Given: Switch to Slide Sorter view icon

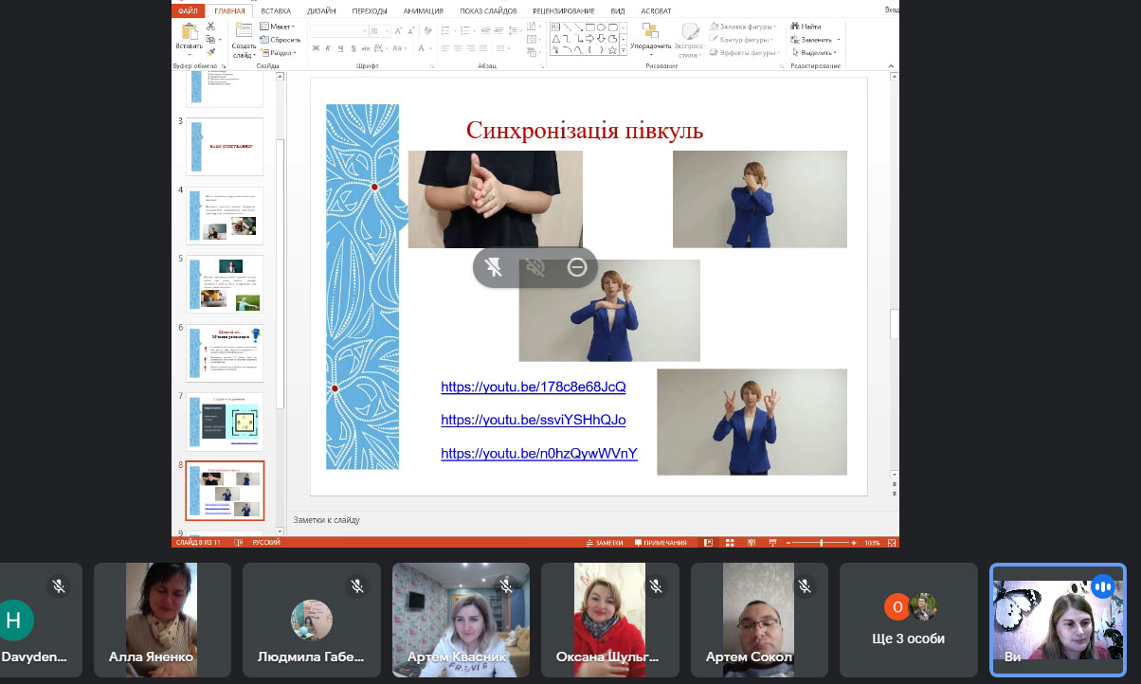Looking at the screenshot, I should [729, 543].
